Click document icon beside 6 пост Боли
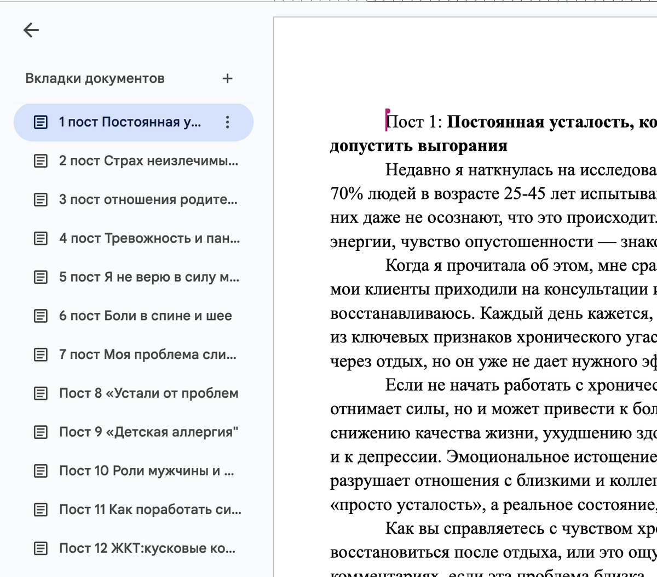The height and width of the screenshot is (577, 657). click(41, 316)
